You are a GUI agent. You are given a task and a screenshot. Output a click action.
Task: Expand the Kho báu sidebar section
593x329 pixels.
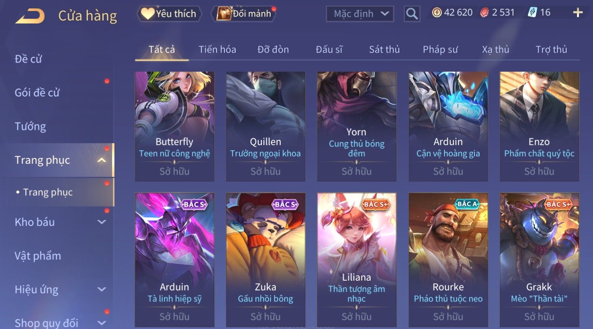point(102,222)
